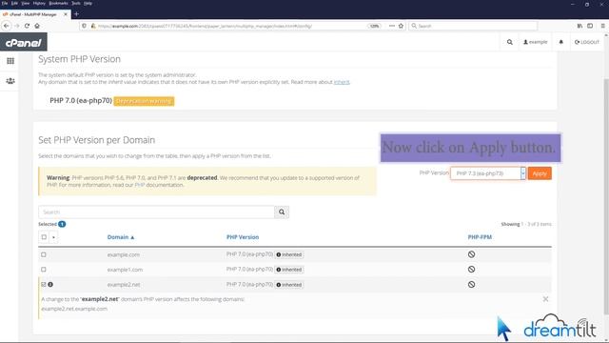Open the Edit menu

pyautogui.click(x=14, y=3)
